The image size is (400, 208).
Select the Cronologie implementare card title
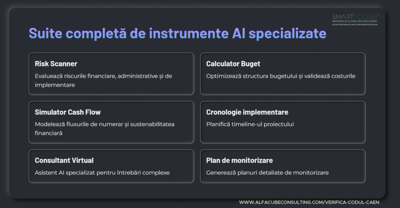coord(247,112)
